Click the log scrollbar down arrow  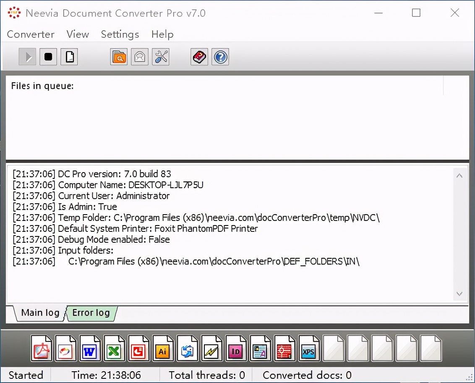click(x=459, y=294)
